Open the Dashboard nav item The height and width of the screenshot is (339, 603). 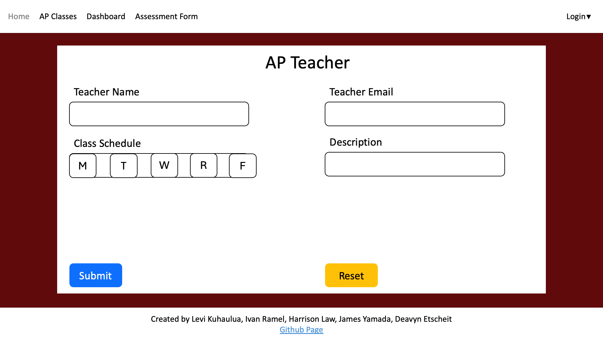(106, 16)
